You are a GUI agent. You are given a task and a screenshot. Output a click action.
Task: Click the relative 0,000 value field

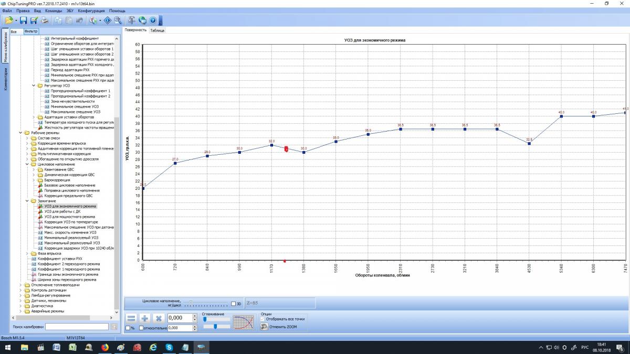(182, 328)
